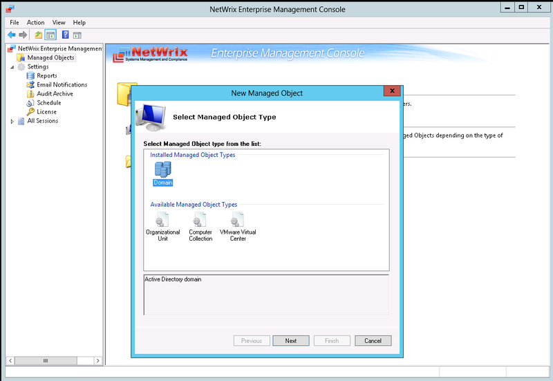Click the Email Notifications envelope icon
Screen dimensions: 553x381
[x=30, y=84]
